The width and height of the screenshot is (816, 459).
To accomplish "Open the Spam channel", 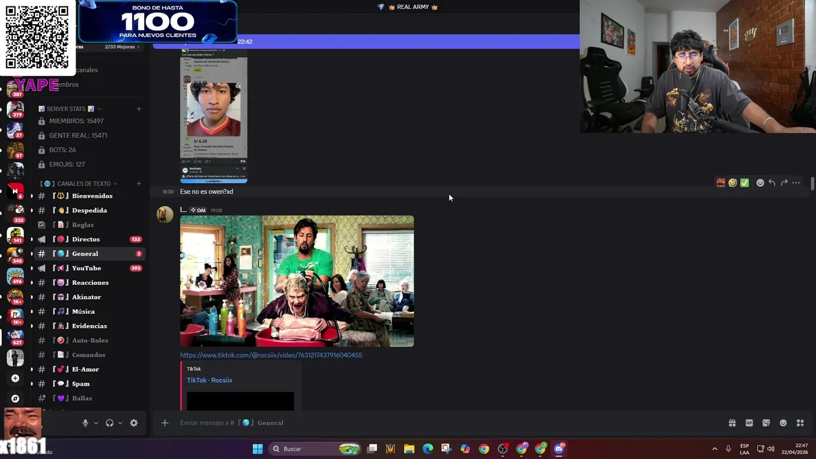I will 89,384.
